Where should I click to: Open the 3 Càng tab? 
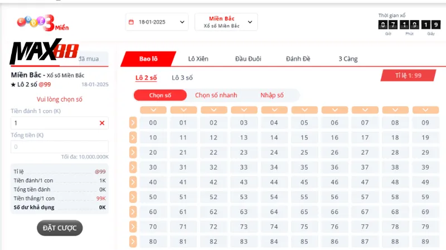point(348,59)
